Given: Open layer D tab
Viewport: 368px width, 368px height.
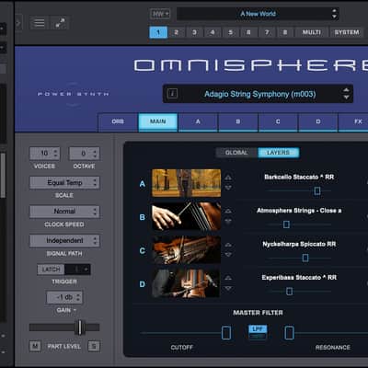Looking at the screenshot, I should click(x=318, y=121).
